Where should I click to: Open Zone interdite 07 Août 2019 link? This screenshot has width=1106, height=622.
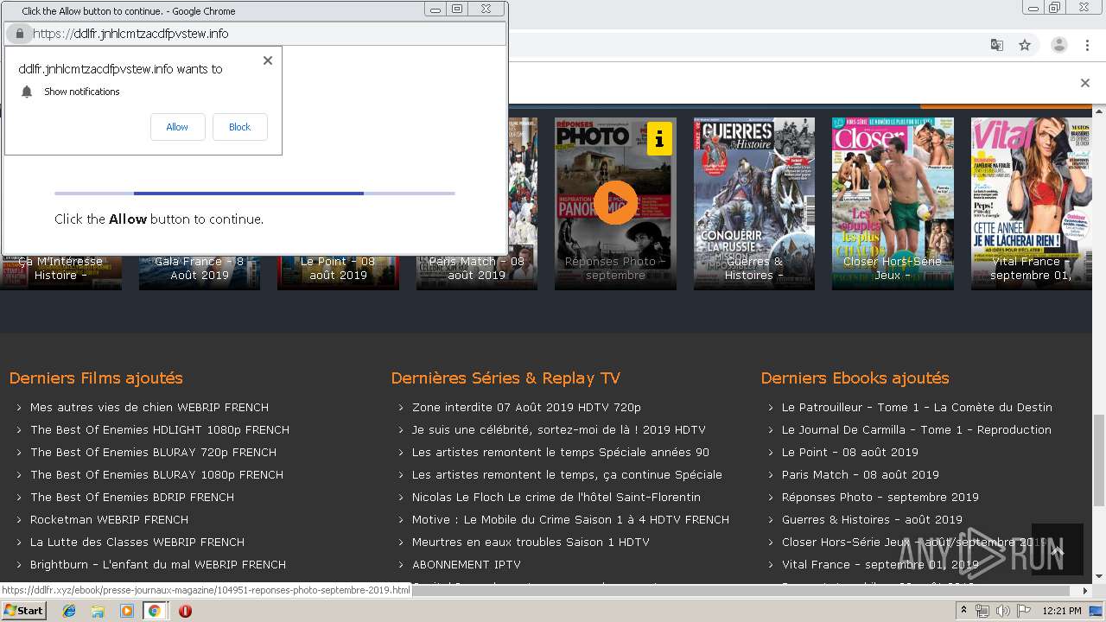tap(526, 407)
